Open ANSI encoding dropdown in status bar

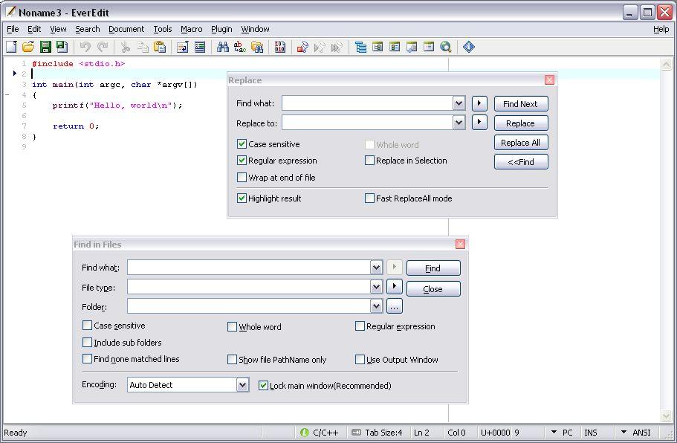[623, 432]
